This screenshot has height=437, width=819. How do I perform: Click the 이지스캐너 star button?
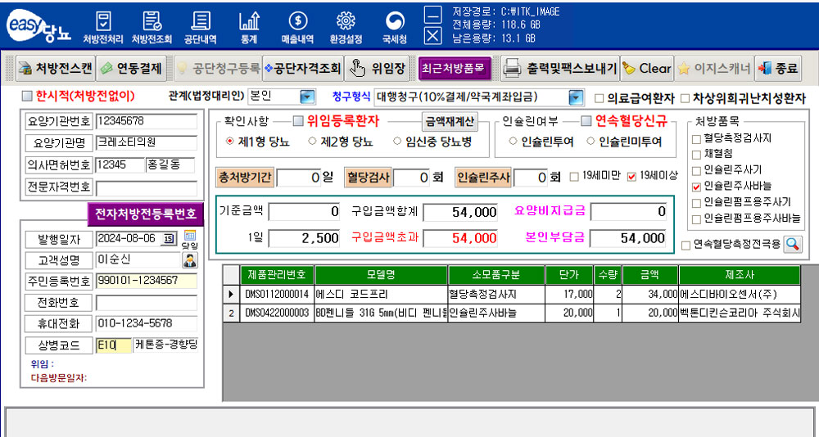pyautogui.click(x=713, y=69)
